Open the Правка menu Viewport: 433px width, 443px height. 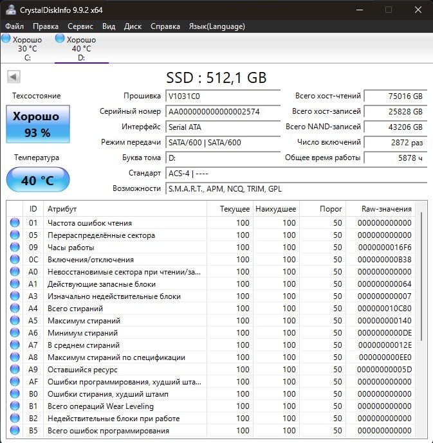[46, 26]
